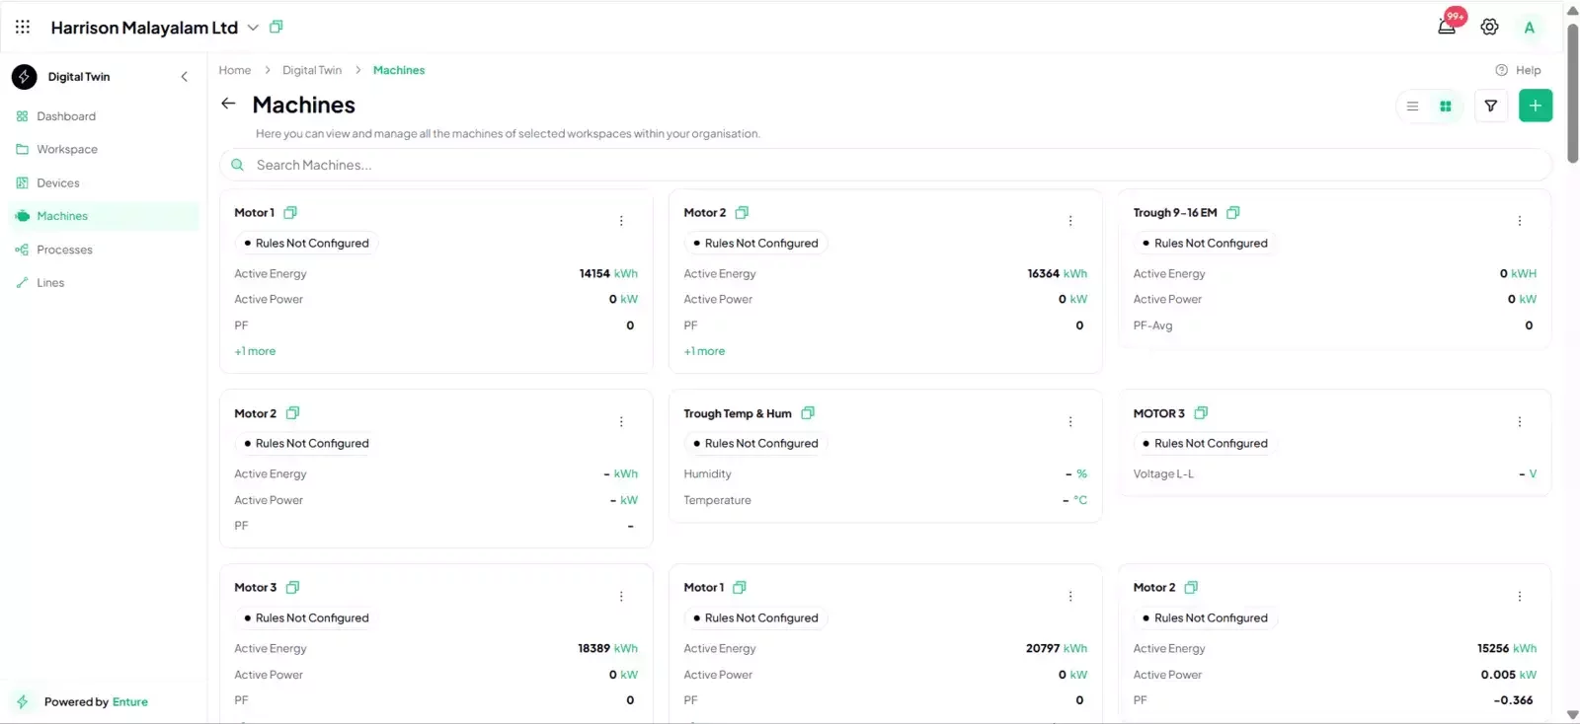Click copy icon beside MOTOR 3 card

[1201, 413]
